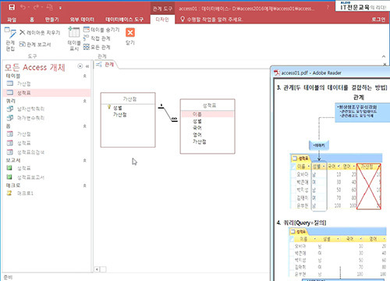390x281 pixels.
Task: Click 테이블 표시 (Show Table) button
Action: pyautogui.click(x=74, y=38)
